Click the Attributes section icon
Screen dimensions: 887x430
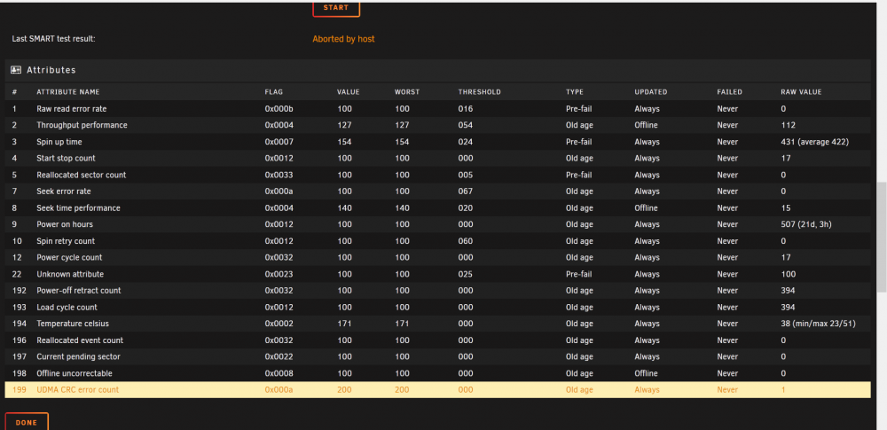coord(16,70)
